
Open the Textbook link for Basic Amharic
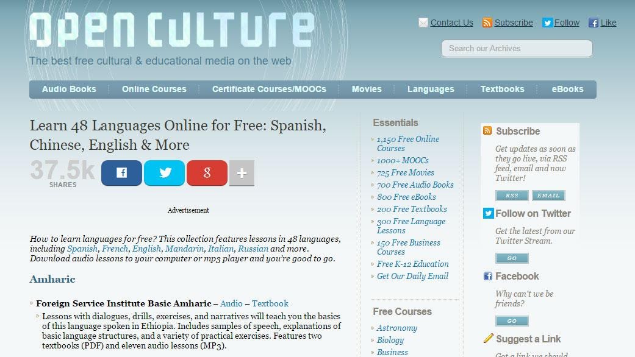pyautogui.click(x=270, y=303)
